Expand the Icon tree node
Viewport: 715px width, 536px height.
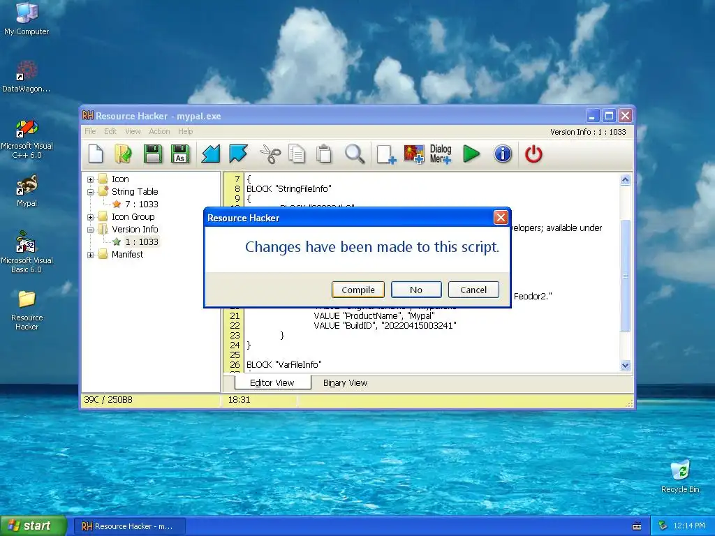tap(90, 179)
